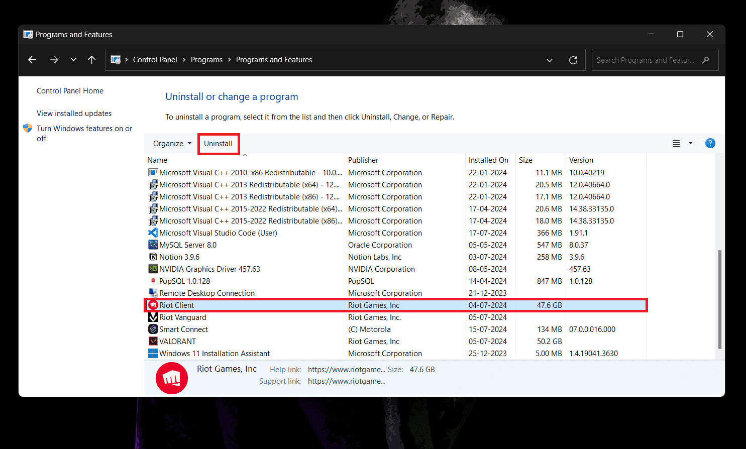Click the Riot Vanguard icon
Viewport: 746px width, 449px height.
153,317
